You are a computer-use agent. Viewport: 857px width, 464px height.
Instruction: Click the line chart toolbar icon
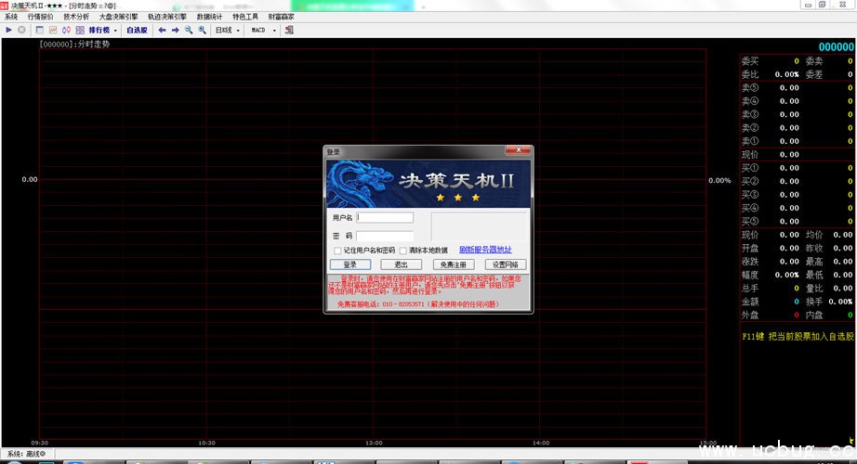[52, 31]
